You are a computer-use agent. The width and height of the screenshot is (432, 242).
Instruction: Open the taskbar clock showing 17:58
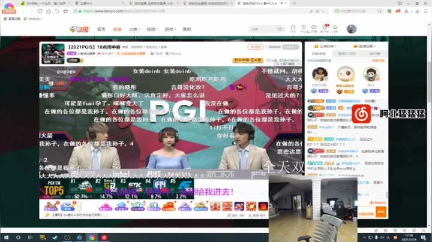tap(409, 237)
